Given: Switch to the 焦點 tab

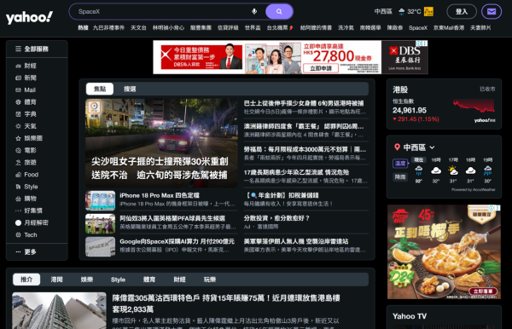Looking at the screenshot, I should 100,89.
